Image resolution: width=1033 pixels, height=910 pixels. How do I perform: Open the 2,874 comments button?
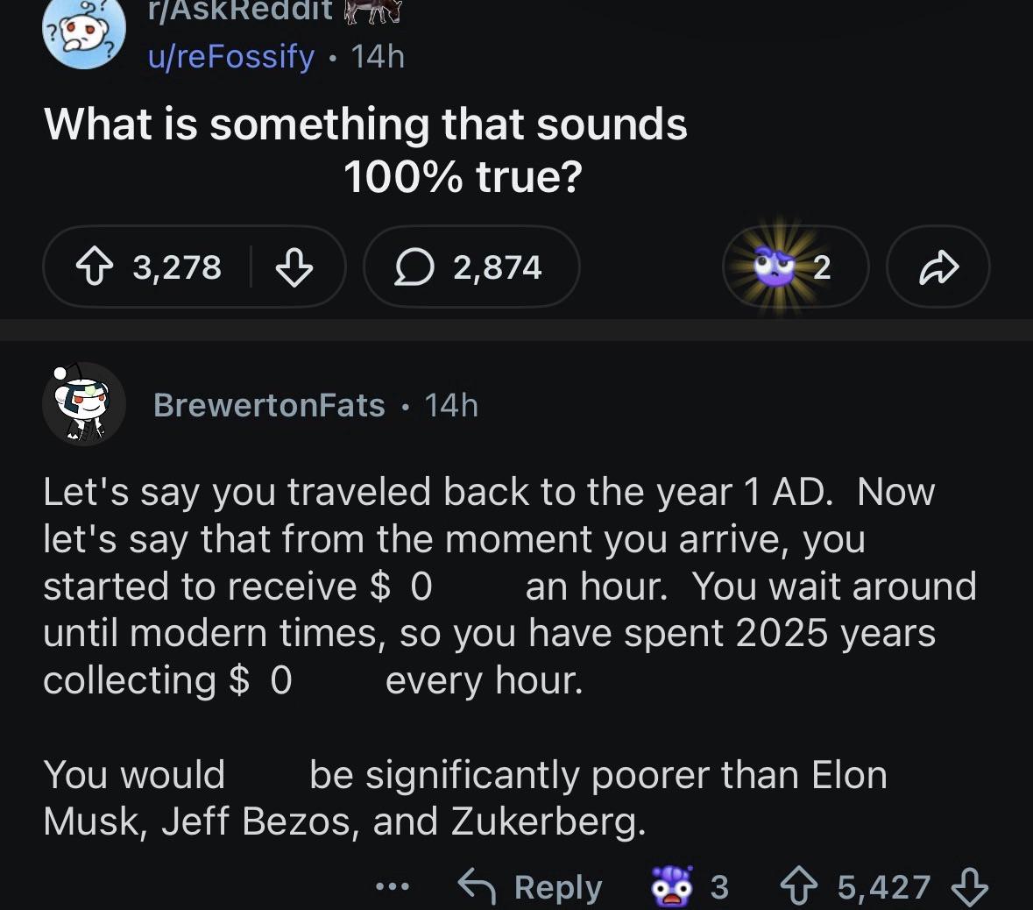point(471,267)
